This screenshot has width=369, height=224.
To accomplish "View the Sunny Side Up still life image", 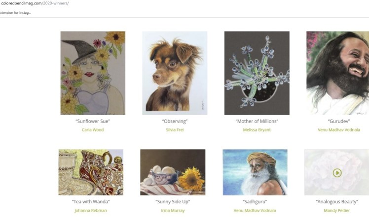I will click(x=173, y=172).
